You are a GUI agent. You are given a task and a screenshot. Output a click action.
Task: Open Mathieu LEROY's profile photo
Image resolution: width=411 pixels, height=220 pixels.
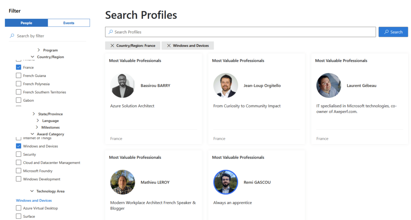[122, 182]
